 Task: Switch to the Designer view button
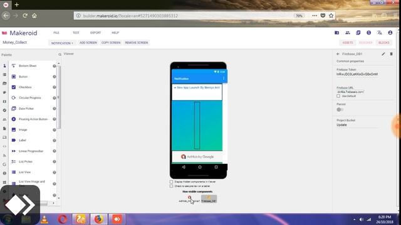pos(366,42)
